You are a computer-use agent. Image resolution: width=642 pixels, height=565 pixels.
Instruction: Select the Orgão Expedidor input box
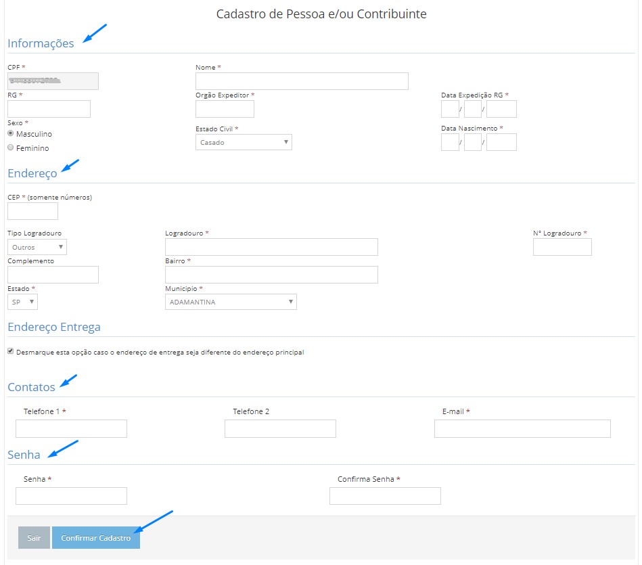point(225,109)
